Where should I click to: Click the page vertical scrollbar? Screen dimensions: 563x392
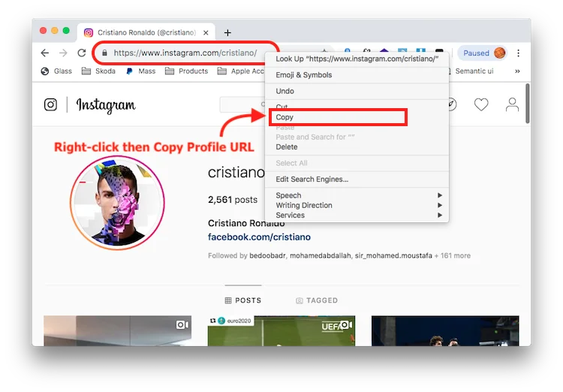[x=528, y=104]
